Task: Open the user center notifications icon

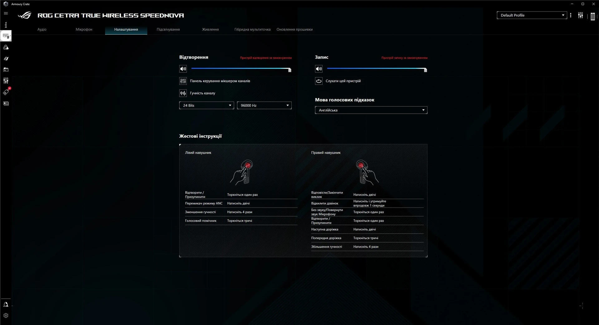Action: (6, 304)
